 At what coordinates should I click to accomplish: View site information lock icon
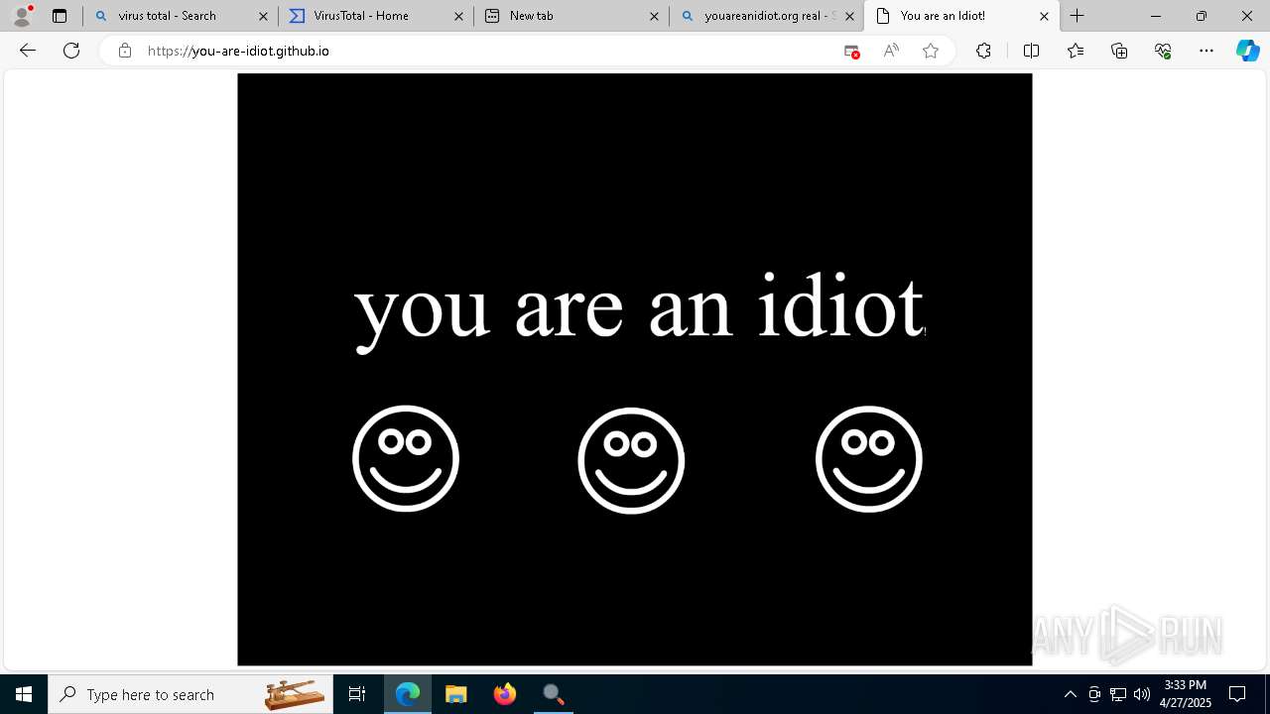[124, 51]
